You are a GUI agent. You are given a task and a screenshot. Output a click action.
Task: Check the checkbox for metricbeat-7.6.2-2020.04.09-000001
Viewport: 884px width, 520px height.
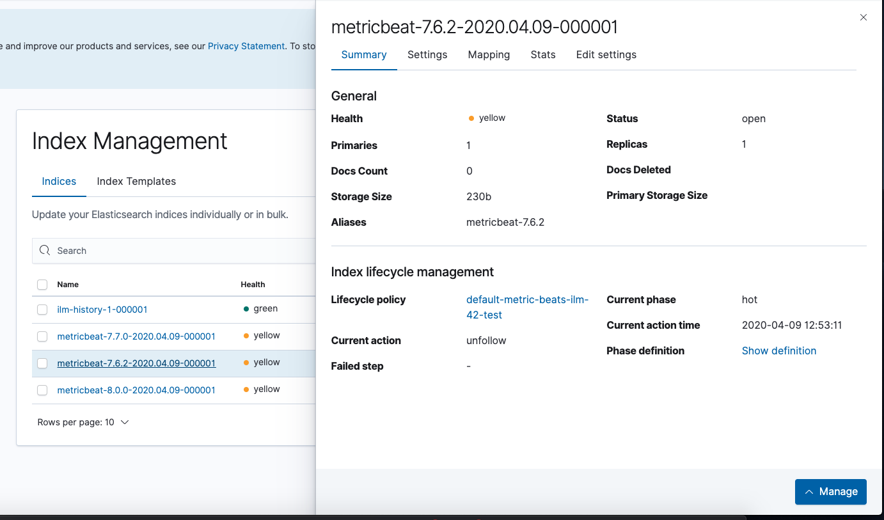tap(42, 362)
